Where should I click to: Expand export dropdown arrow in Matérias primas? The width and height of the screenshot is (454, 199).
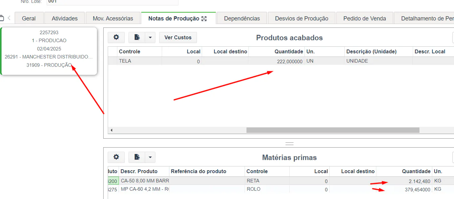click(x=150, y=157)
